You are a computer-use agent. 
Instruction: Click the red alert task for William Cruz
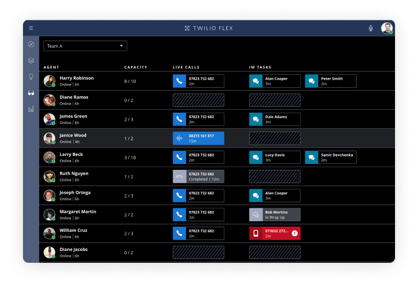tap(275, 233)
